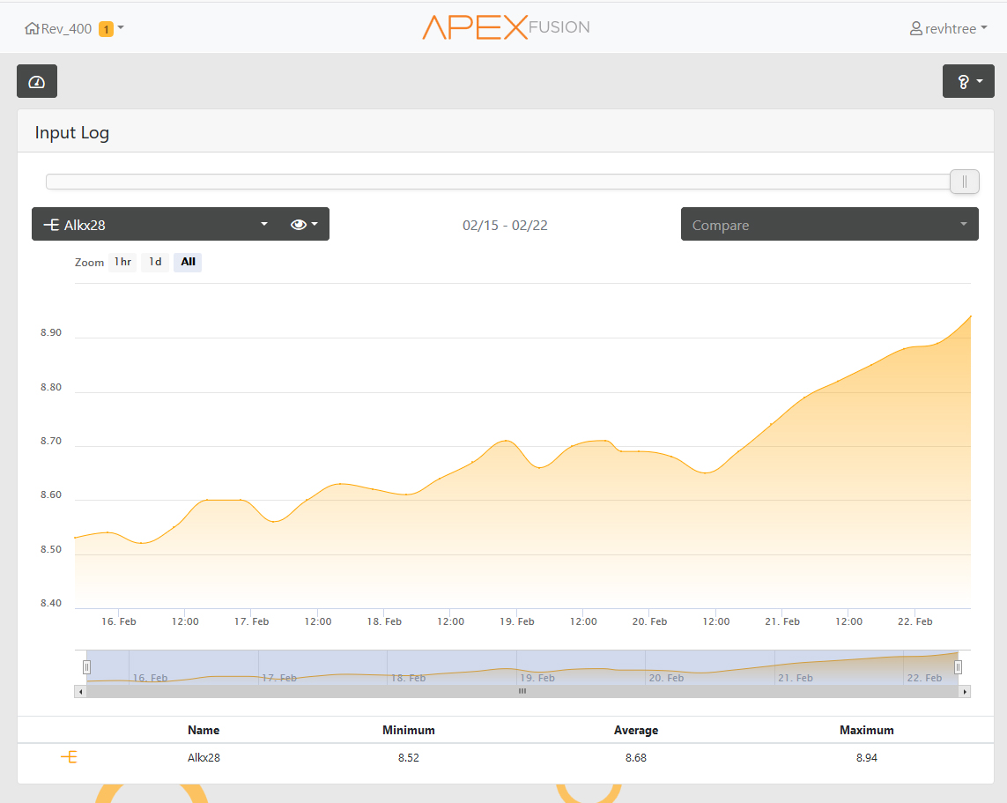Screen dimensions: 1007x803
Task: Click the home icon next to Rev_400
Action: [x=32, y=28]
